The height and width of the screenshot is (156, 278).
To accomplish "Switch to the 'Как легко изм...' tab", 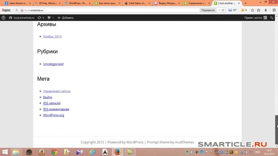I will point(107,3).
